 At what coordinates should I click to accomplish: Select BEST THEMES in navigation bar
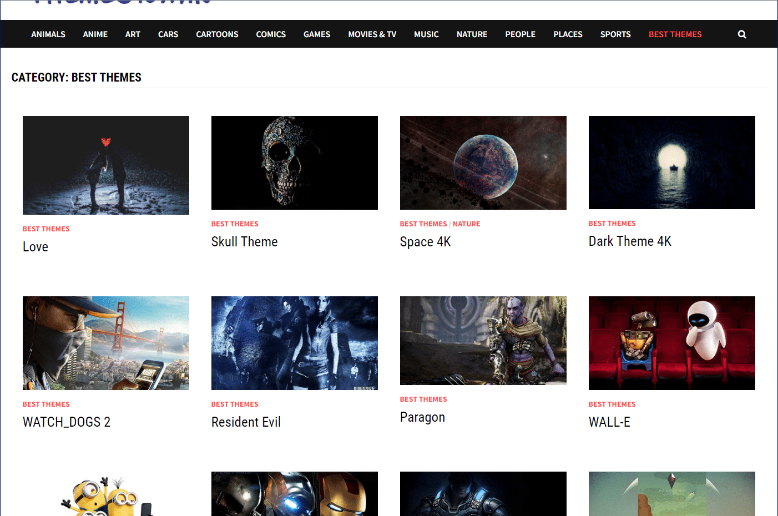(675, 34)
